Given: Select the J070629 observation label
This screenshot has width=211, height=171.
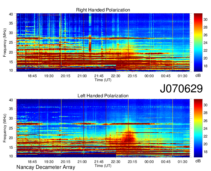Looking at the screenshot, I should click(181, 89).
